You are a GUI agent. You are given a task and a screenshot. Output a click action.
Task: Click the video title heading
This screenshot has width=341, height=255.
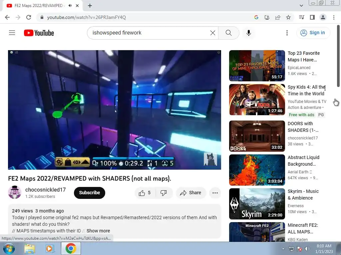point(90,178)
